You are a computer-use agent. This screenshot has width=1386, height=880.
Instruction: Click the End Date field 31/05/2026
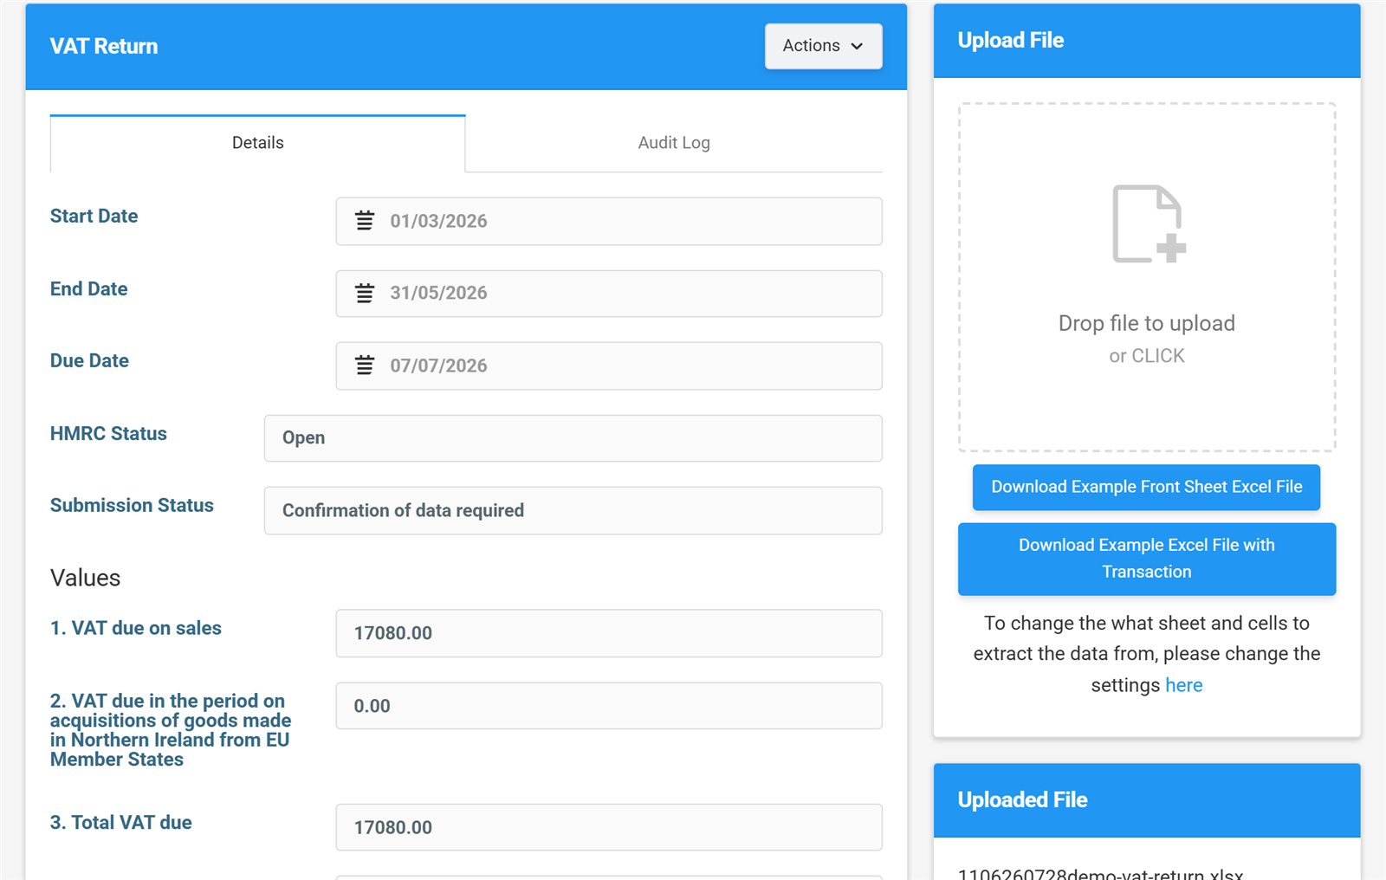click(609, 294)
